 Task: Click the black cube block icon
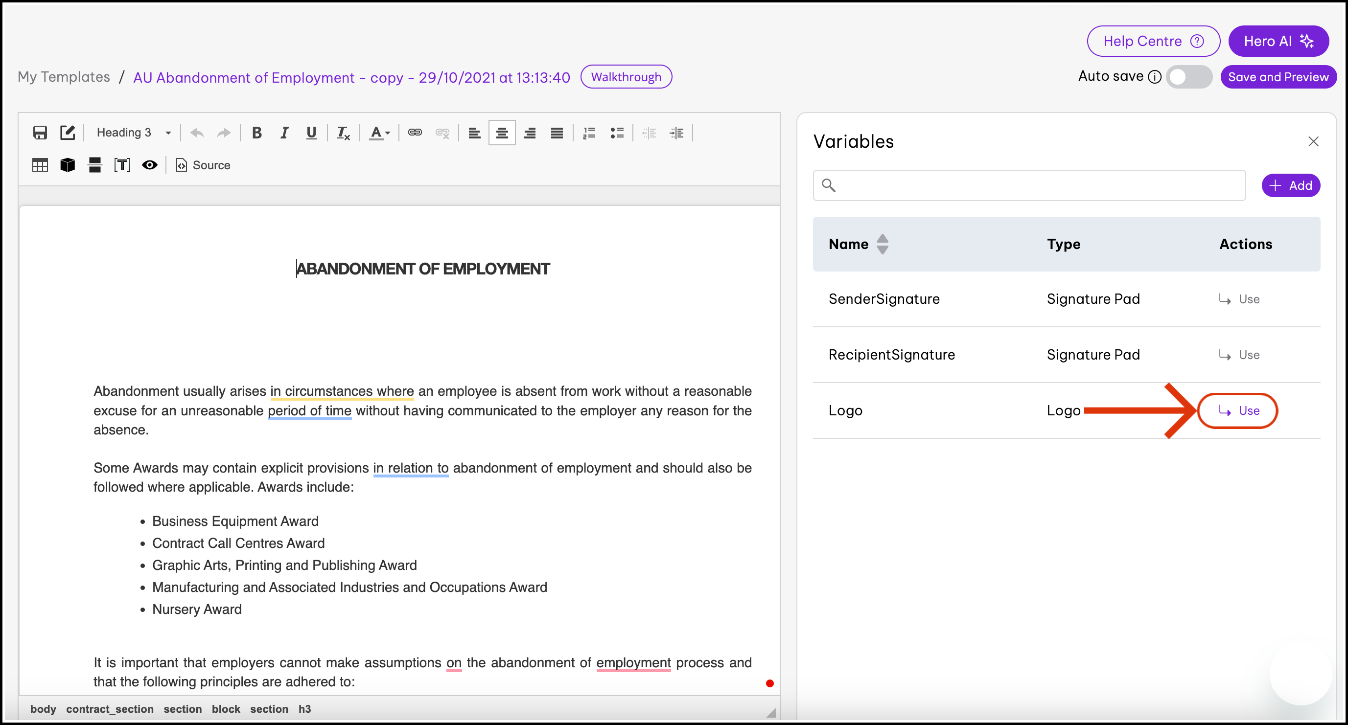click(68, 165)
